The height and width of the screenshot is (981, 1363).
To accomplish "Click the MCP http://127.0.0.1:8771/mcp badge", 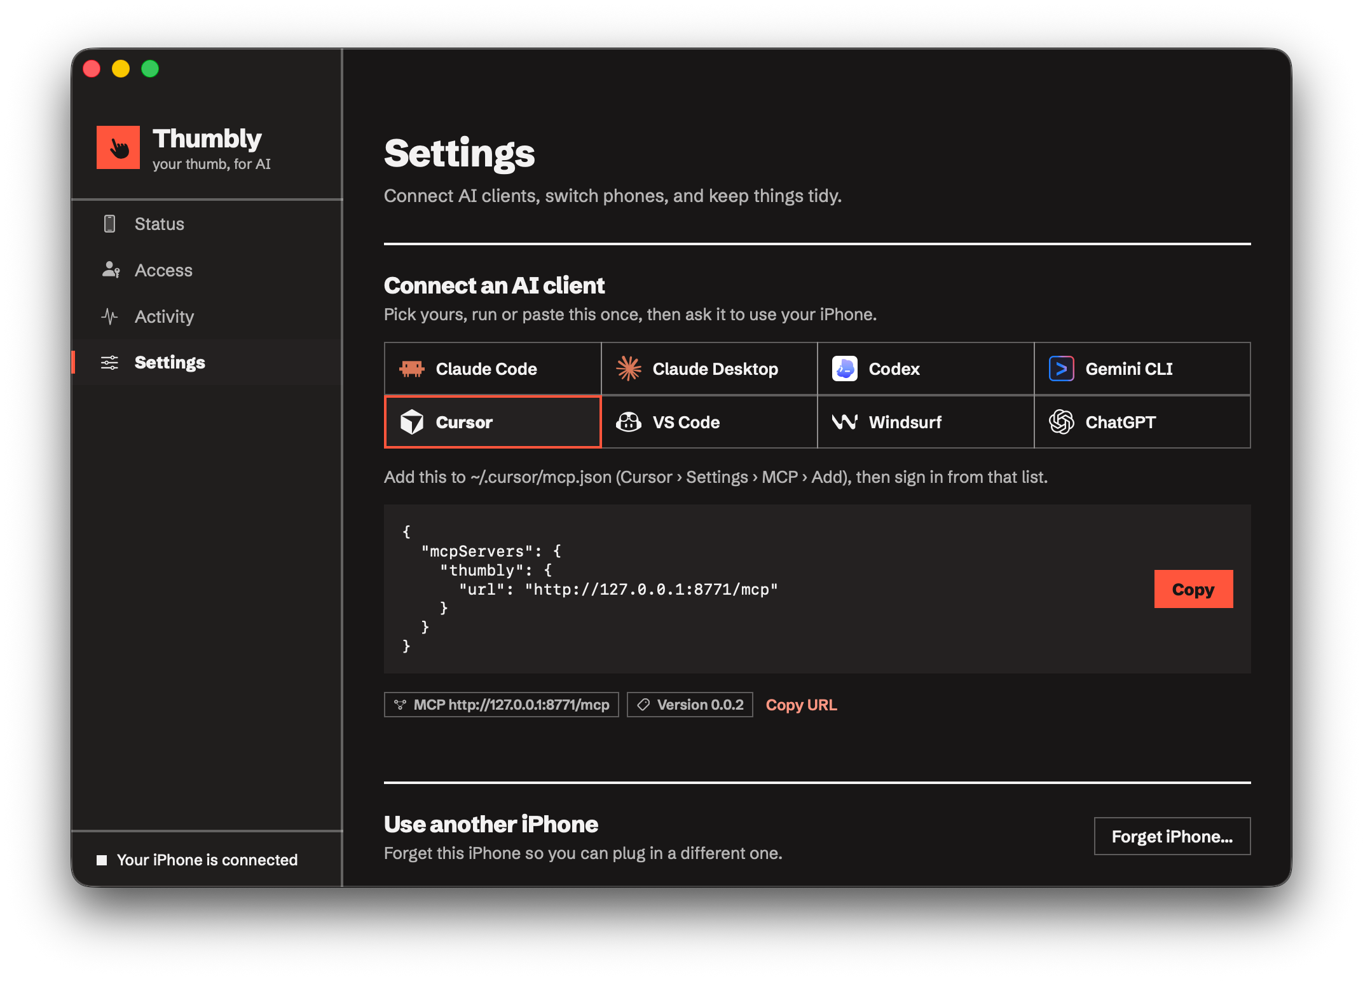I will click(502, 705).
